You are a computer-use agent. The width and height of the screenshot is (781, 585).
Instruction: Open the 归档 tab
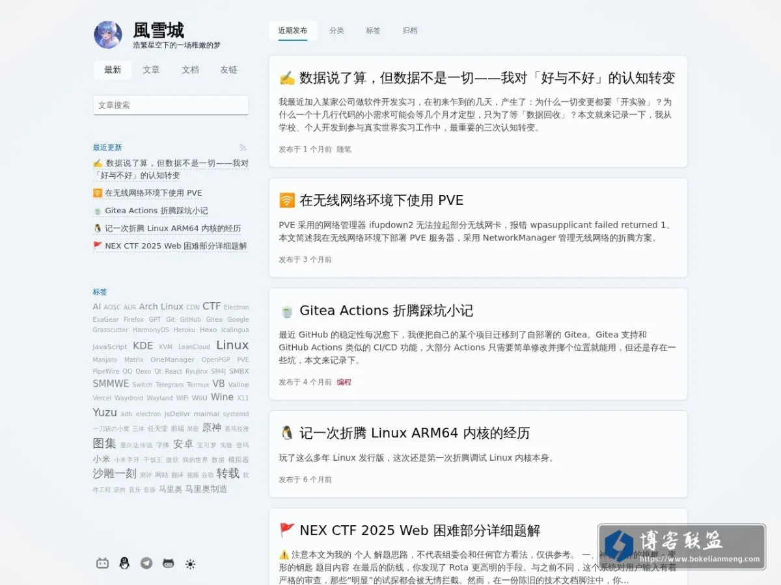(410, 31)
